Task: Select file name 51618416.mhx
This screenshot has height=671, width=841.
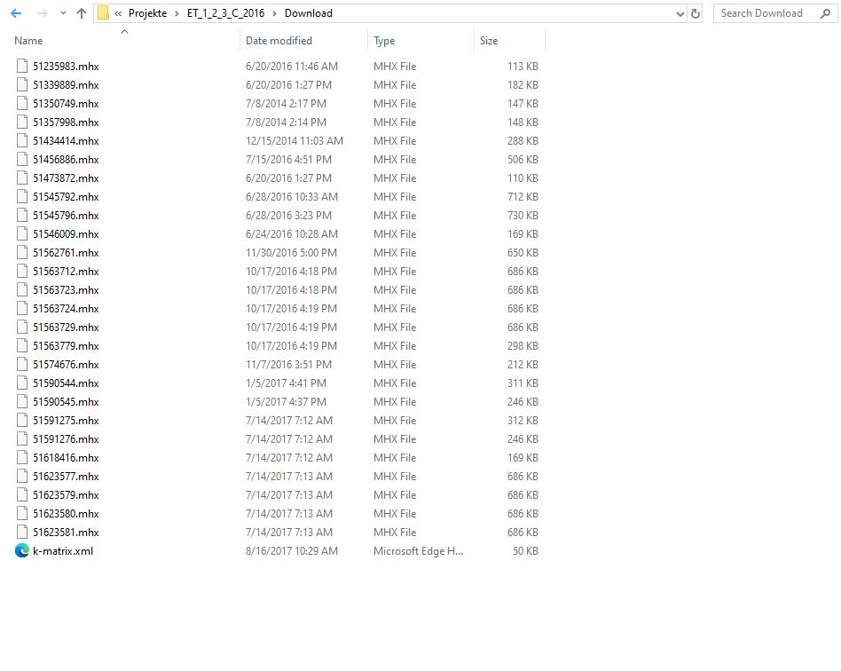Action: [66, 458]
